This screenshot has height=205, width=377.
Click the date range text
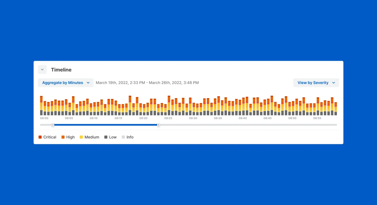click(x=147, y=83)
